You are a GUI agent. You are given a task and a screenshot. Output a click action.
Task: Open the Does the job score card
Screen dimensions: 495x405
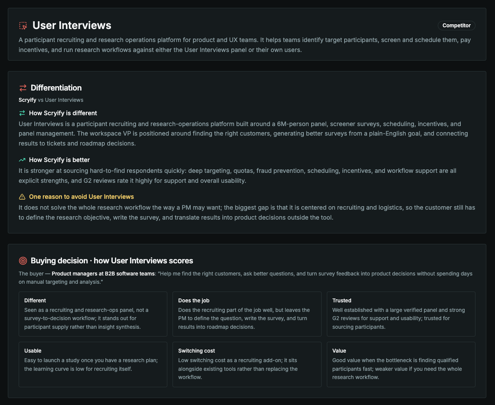(x=247, y=314)
